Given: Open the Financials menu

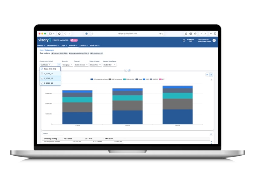Looking at the screenshot, I should pyautogui.click(x=73, y=46).
